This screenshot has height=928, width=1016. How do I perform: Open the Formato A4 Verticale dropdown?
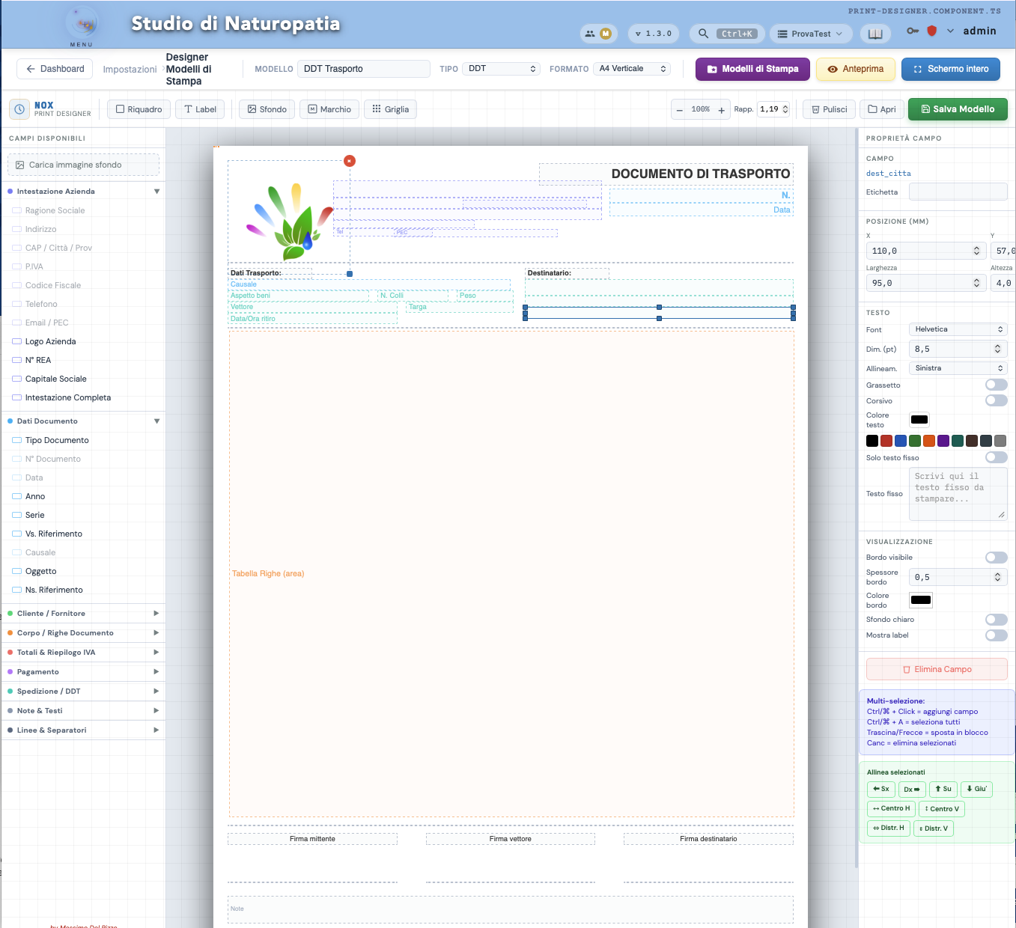[x=632, y=69]
